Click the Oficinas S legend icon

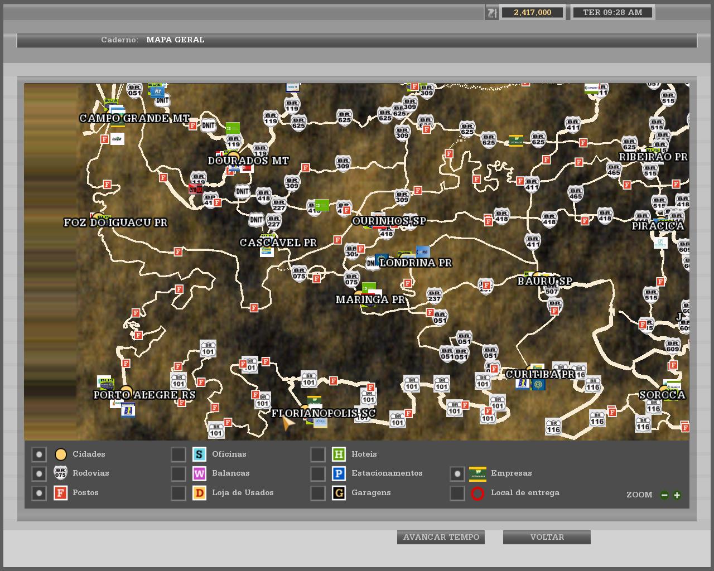coord(199,454)
